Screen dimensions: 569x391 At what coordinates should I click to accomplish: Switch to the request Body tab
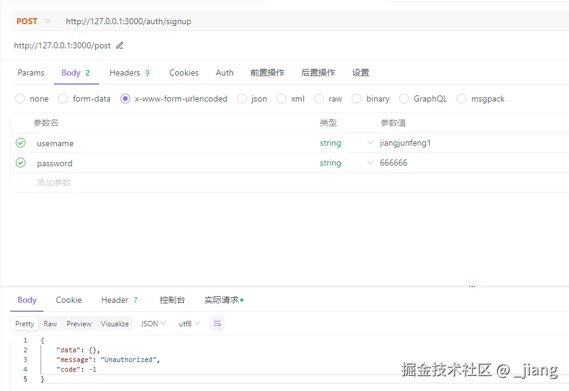[x=76, y=73]
